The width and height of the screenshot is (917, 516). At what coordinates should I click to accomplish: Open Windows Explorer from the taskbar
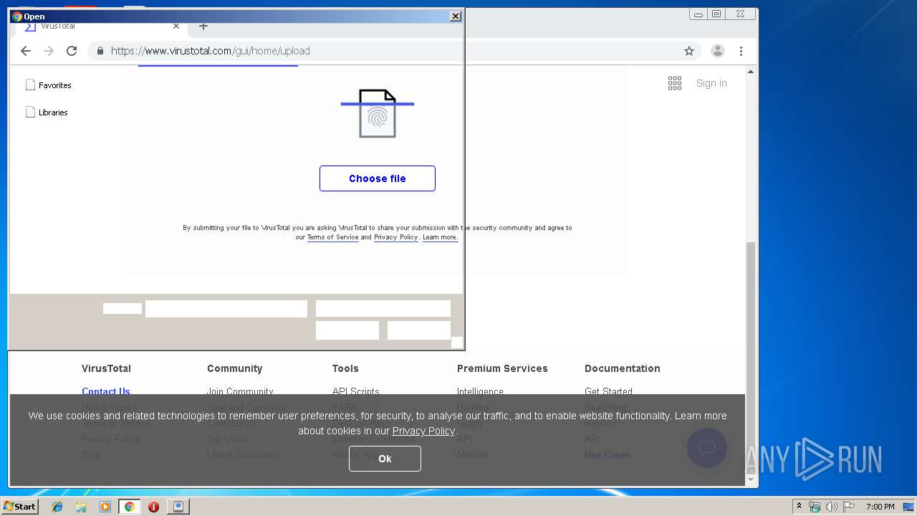tap(81, 507)
